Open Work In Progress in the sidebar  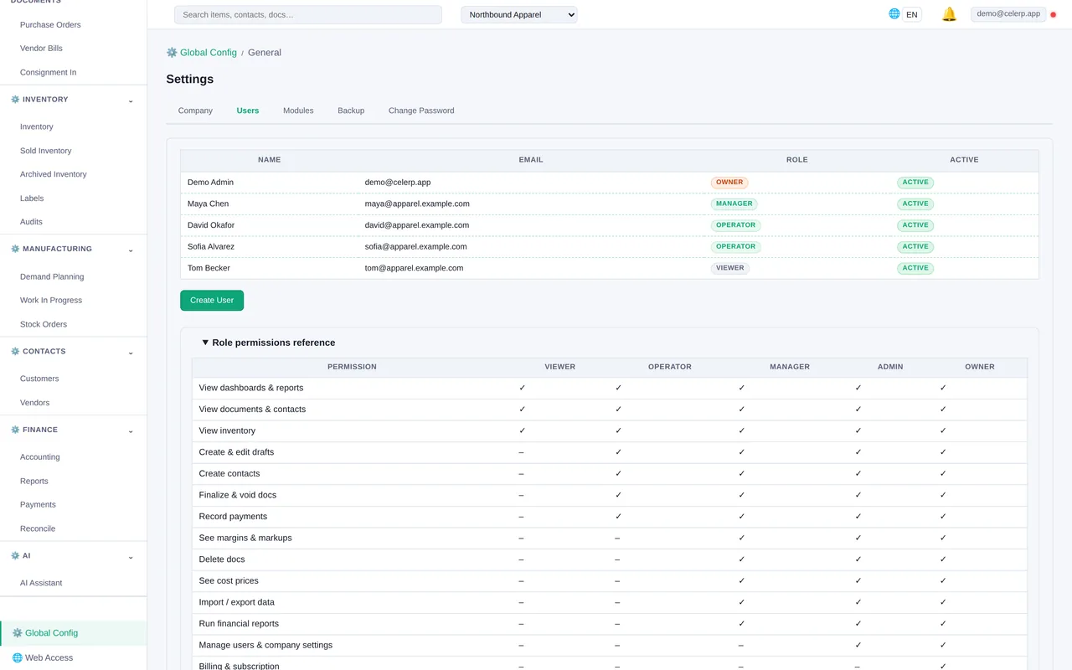point(51,301)
